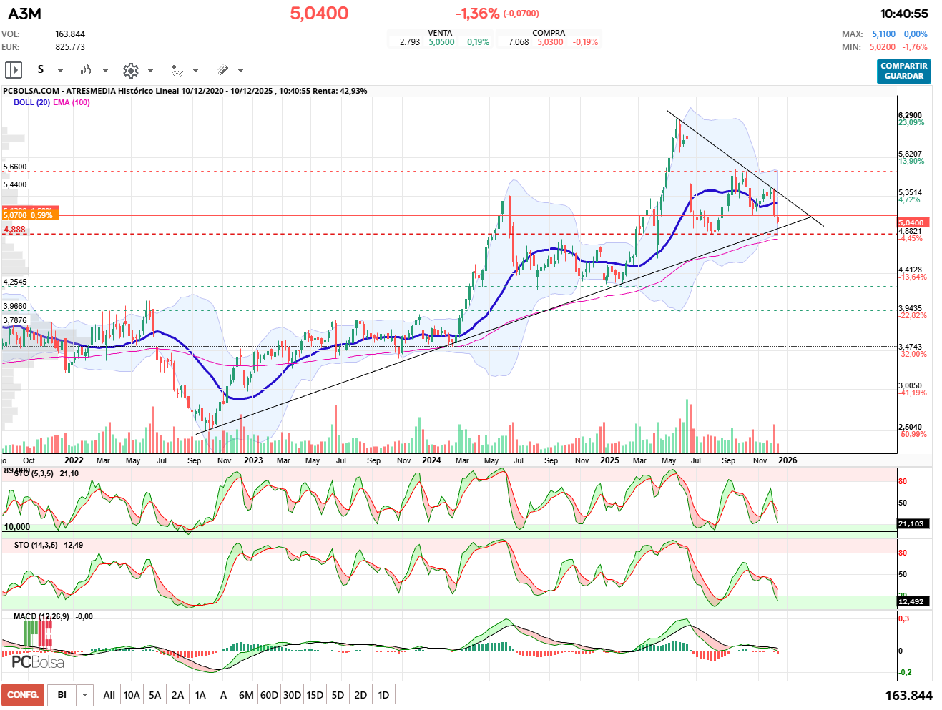Select the pencil drawing tool icon

(222, 70)
